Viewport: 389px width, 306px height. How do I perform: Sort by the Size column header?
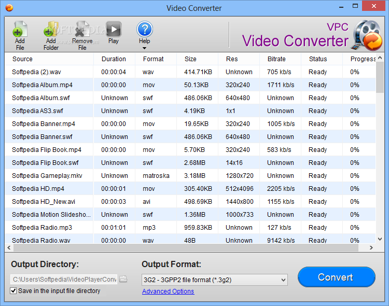pyautogui.click(x=197, y=59)
